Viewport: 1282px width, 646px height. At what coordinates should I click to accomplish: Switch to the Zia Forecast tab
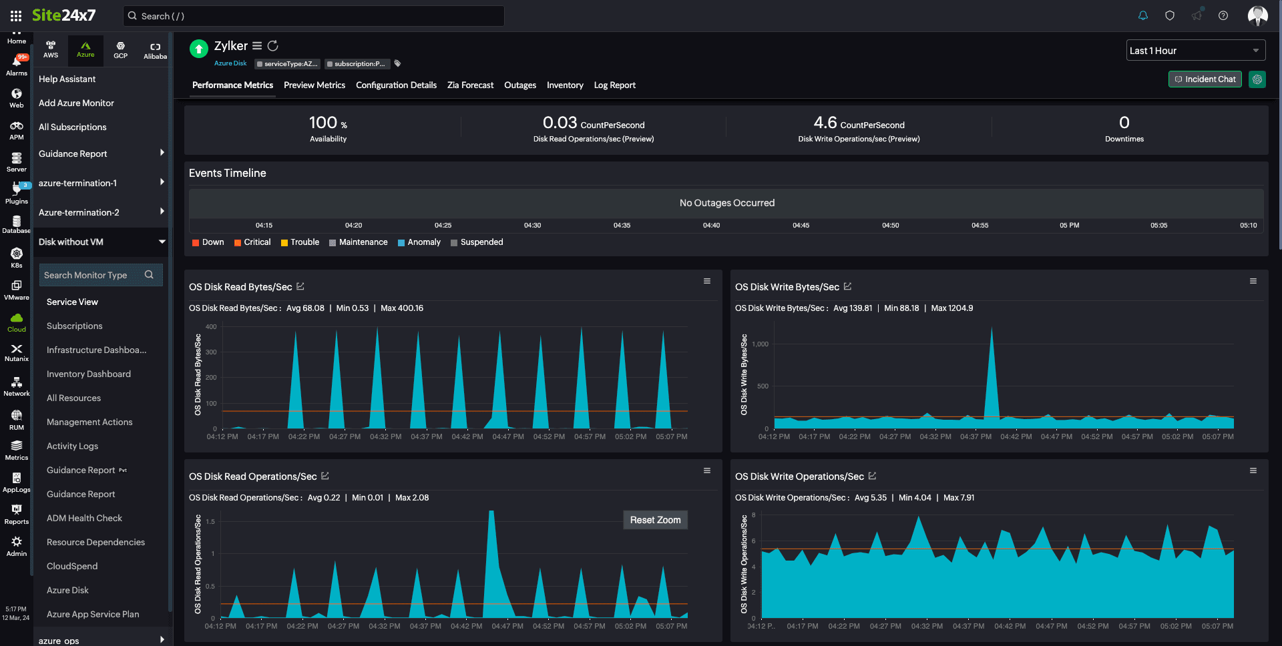[x=470, y=85]
